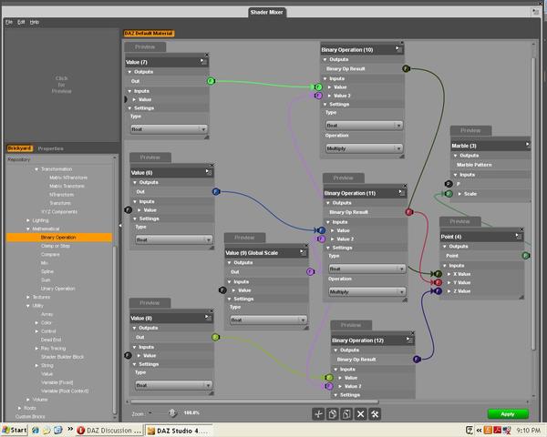Close the Binary Operation (11) brick
This screenshot has height=437, width=547.
[x=405, y=186]
